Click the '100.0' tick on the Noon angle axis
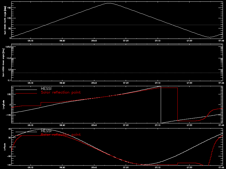The height and width of the screenshot is (169, 226). [8, 47]
